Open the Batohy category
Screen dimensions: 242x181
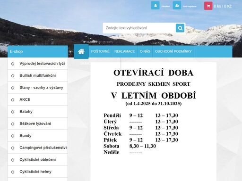38,112
